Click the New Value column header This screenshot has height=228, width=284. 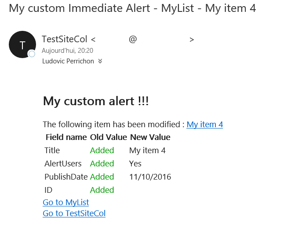[150, 137]
